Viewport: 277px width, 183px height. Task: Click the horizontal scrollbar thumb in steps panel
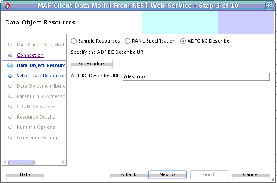22,162
